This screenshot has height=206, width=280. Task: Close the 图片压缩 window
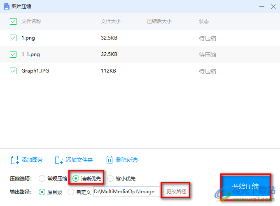coord(273,7)
